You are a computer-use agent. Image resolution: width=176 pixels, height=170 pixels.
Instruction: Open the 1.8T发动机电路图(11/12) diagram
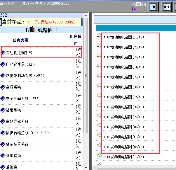pos(124,137)
